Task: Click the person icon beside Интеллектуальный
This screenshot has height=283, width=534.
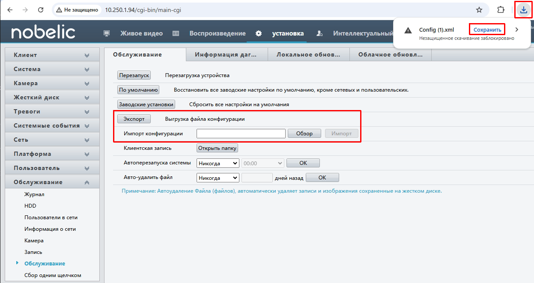Action: [x=319, y=33]
